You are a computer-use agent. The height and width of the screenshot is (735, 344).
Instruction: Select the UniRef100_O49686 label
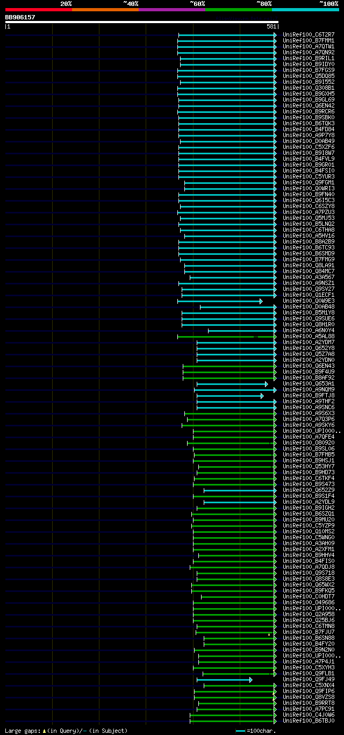coord(309,602)
